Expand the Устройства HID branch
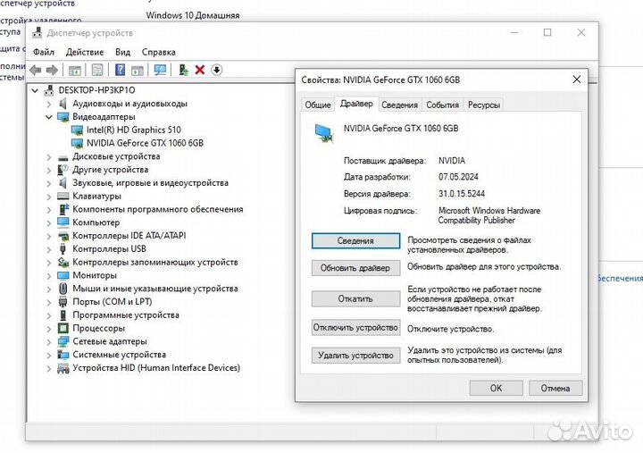Screen dimensions: 643x453 (49, 368)
